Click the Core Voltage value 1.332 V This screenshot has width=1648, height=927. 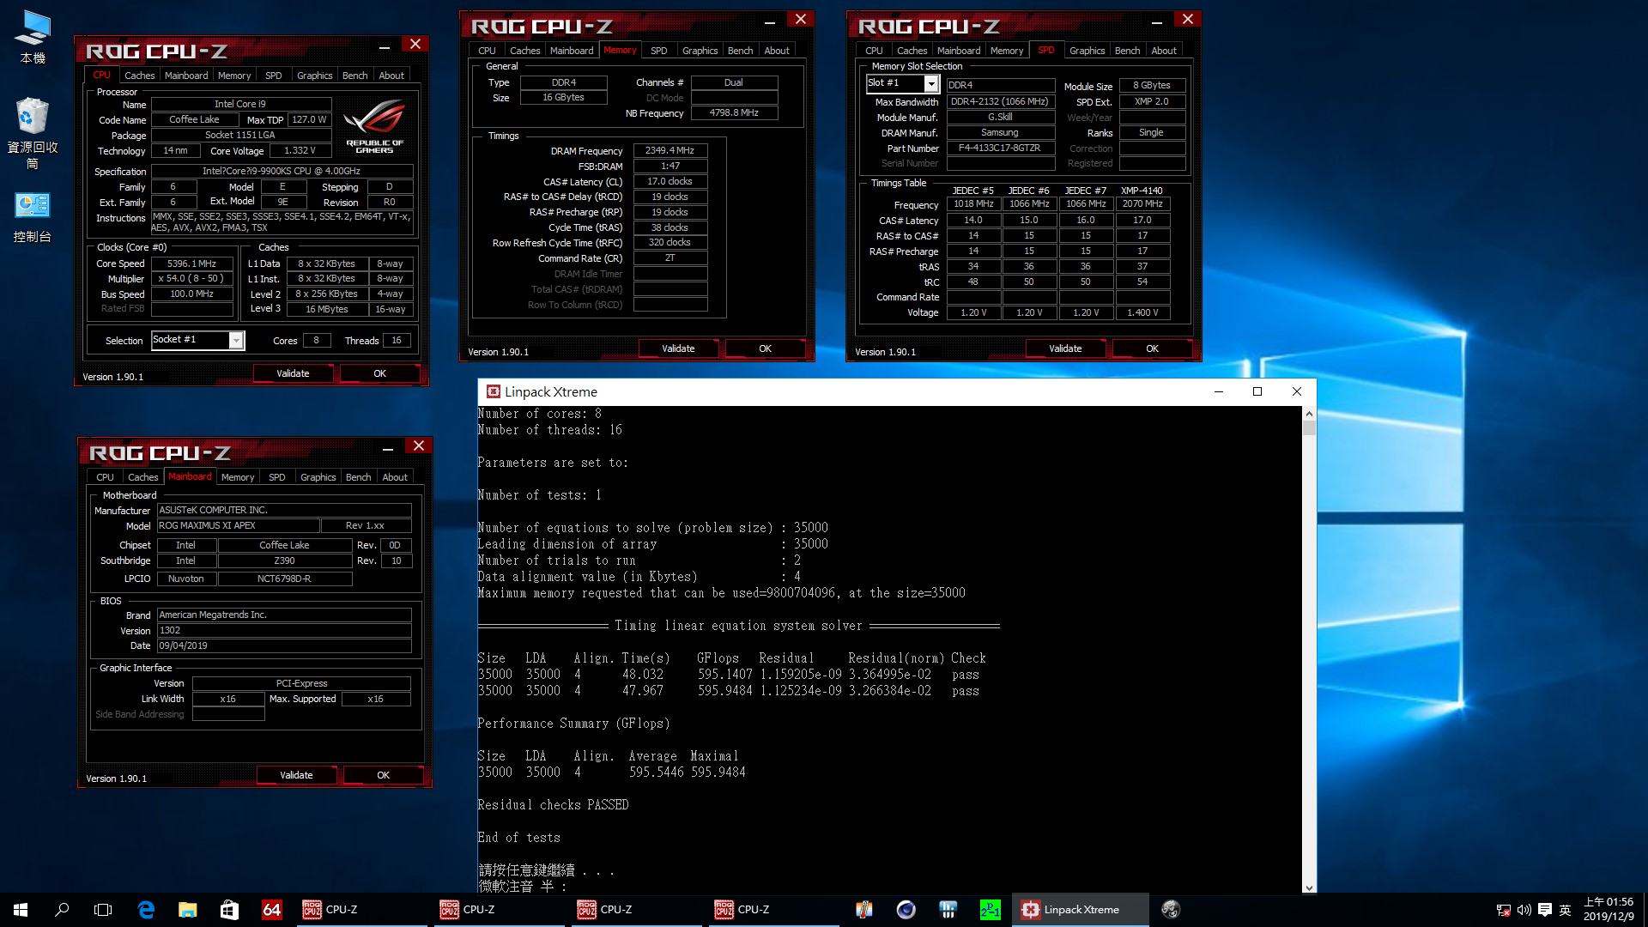pyautogui.click(x=300, y=150)
